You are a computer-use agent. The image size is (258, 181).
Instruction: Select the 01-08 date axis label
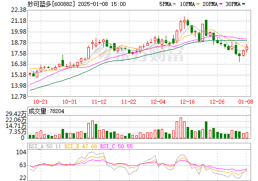[x=246, y=102]
